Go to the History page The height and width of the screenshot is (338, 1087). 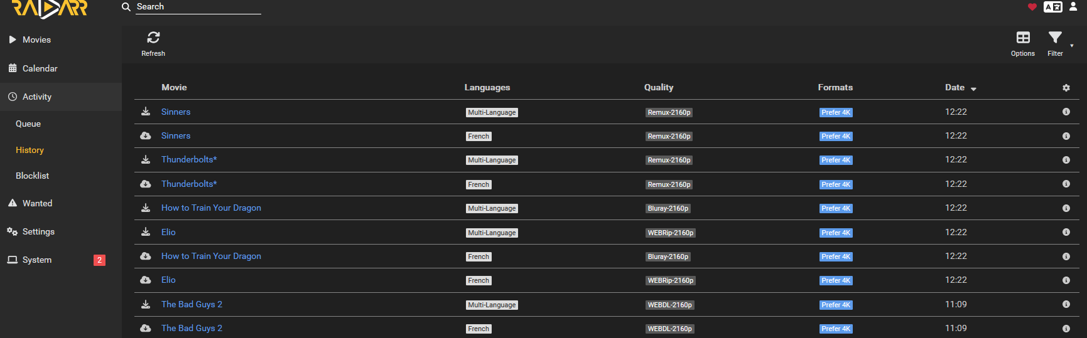pos(61,150)
